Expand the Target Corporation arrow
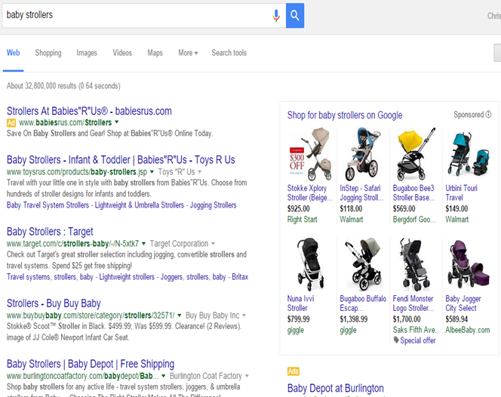Viewport: 501px width, 397px height. tap(213, 244)
